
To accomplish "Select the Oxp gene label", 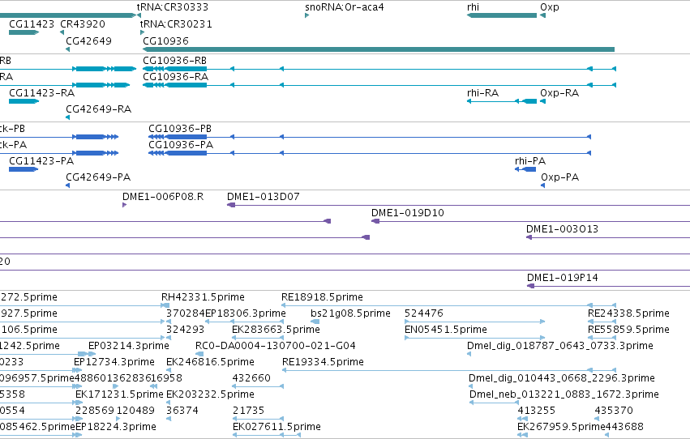I will [x=550, y=7].
